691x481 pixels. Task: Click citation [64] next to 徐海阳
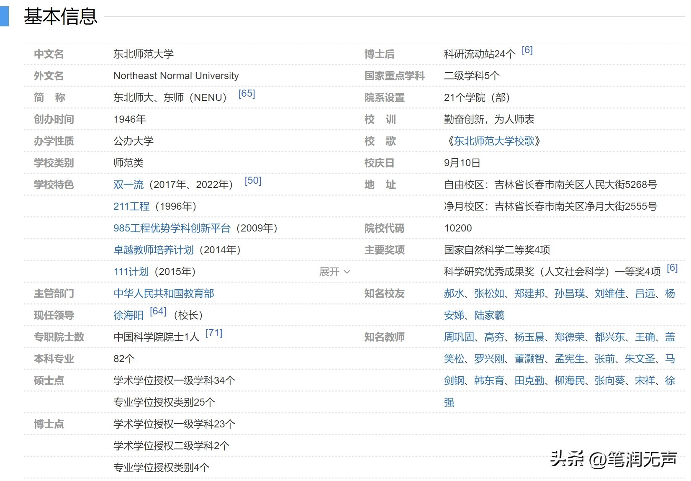158,311
